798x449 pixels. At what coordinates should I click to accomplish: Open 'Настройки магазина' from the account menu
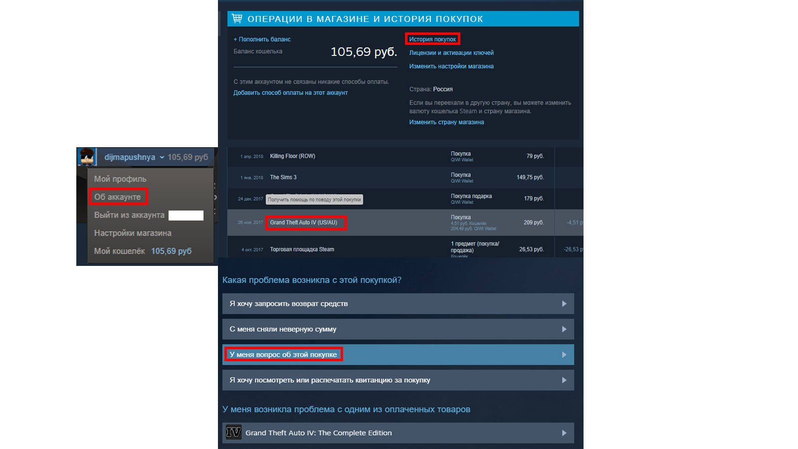pyautogui.click(x=133, y=232)
